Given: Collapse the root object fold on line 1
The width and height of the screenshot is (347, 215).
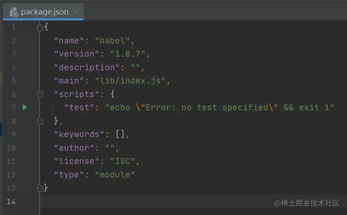Looking at the screenshot, I should coord(40,28).
